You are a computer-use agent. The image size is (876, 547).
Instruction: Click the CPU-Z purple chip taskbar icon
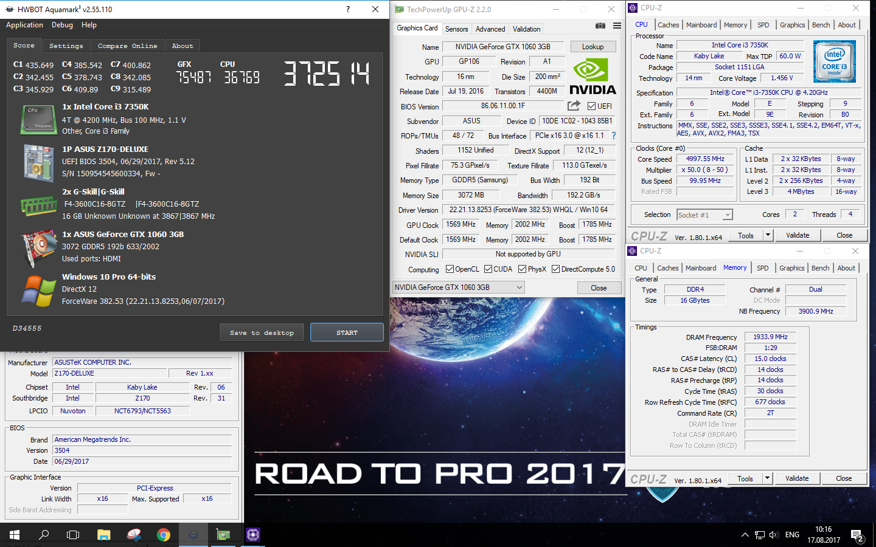[x=253, y=535]
